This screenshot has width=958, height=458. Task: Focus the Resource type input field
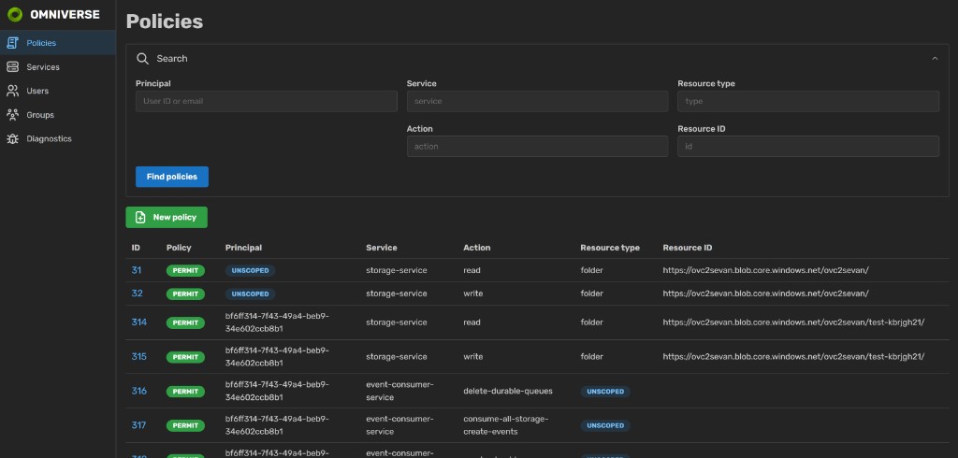(808, 101)
